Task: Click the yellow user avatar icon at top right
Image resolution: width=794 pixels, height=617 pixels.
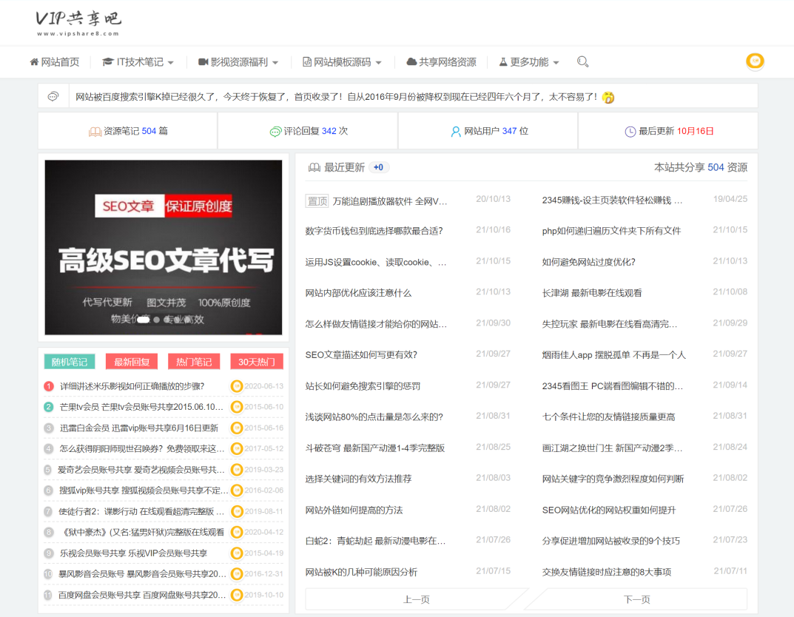Action: pyautogui.click(x=754, y=61)
